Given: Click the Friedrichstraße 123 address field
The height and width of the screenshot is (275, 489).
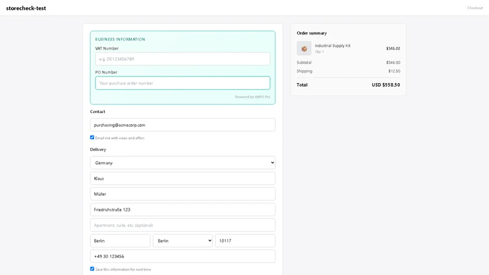Looking at the screenshot, I should coord(182,210).
